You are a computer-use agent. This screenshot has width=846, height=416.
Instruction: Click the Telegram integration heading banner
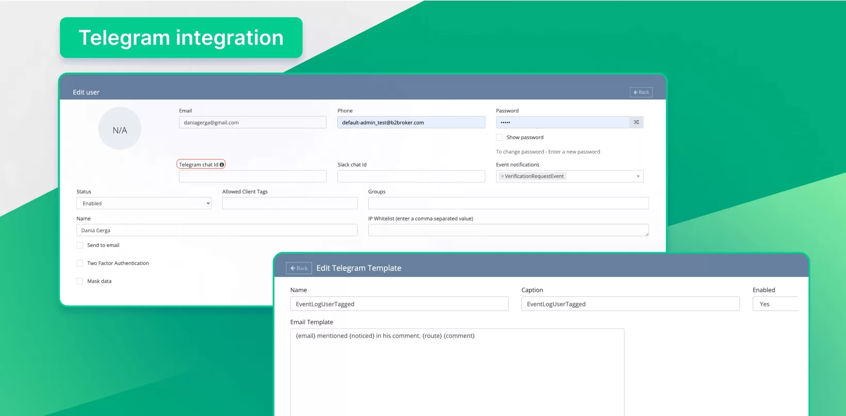181,38
